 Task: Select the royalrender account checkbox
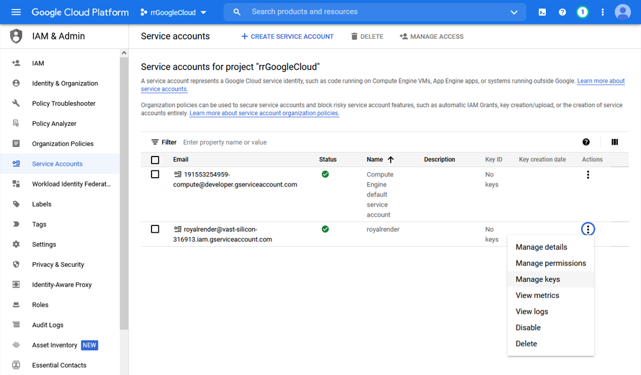pos(155,229)
